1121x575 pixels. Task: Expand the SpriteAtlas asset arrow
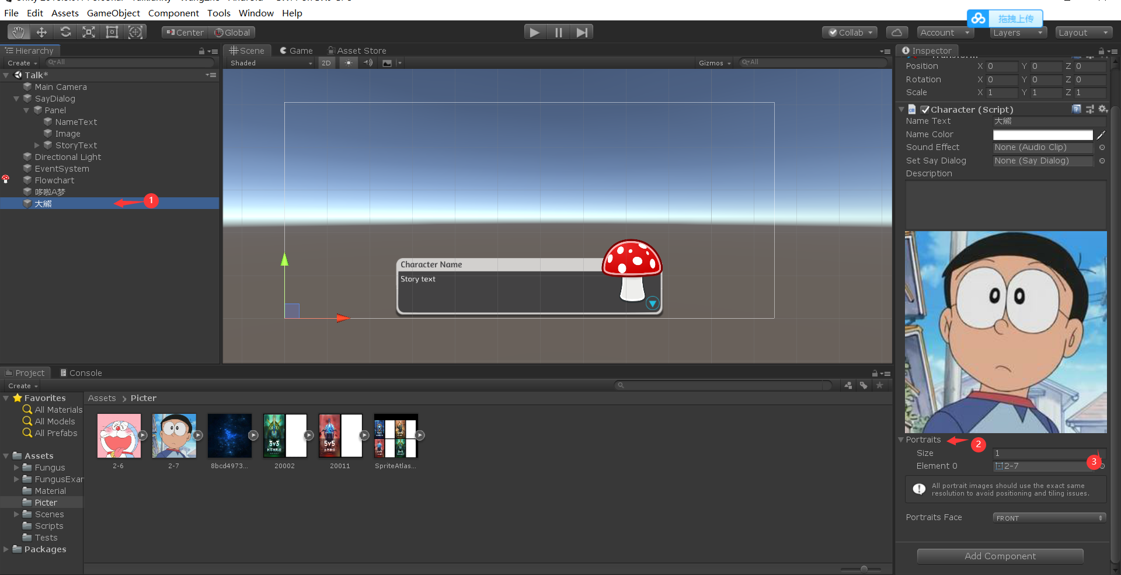(x=420, y=435)
